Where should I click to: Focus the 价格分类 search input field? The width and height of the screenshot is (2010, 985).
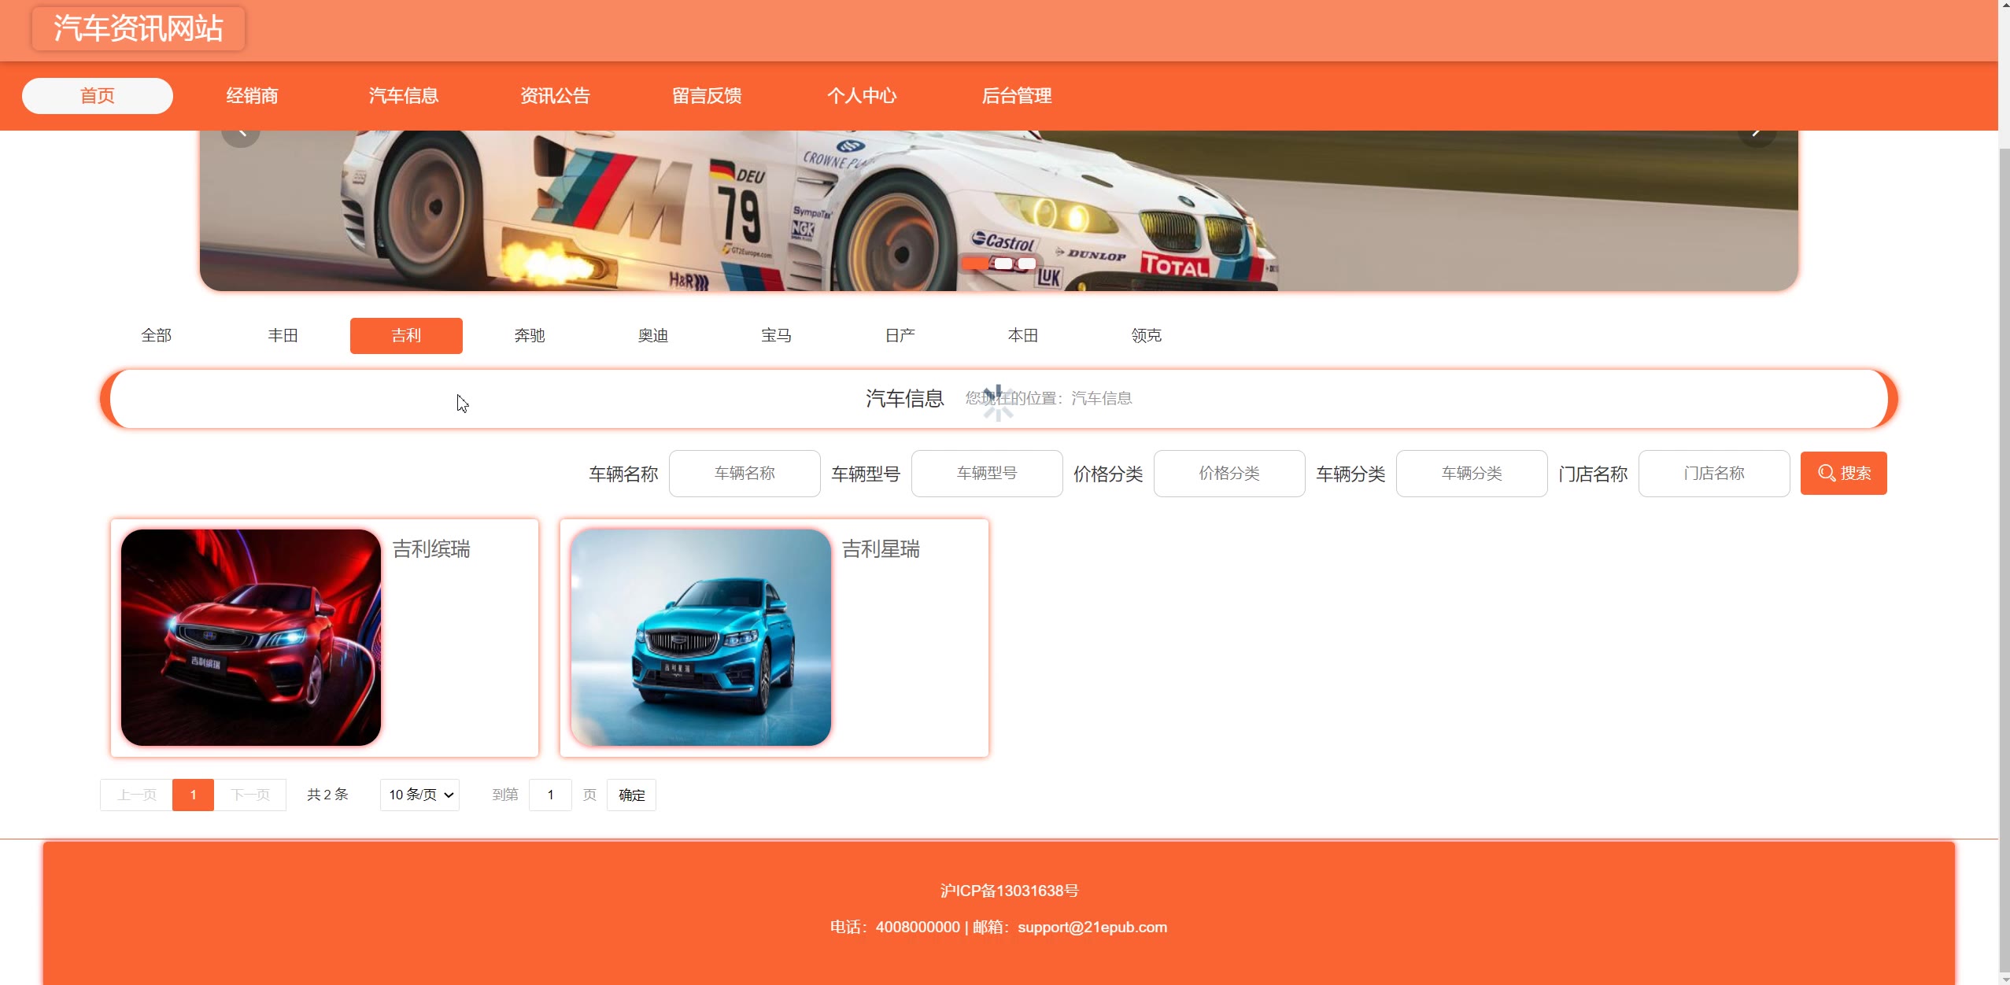point(1229,474)
